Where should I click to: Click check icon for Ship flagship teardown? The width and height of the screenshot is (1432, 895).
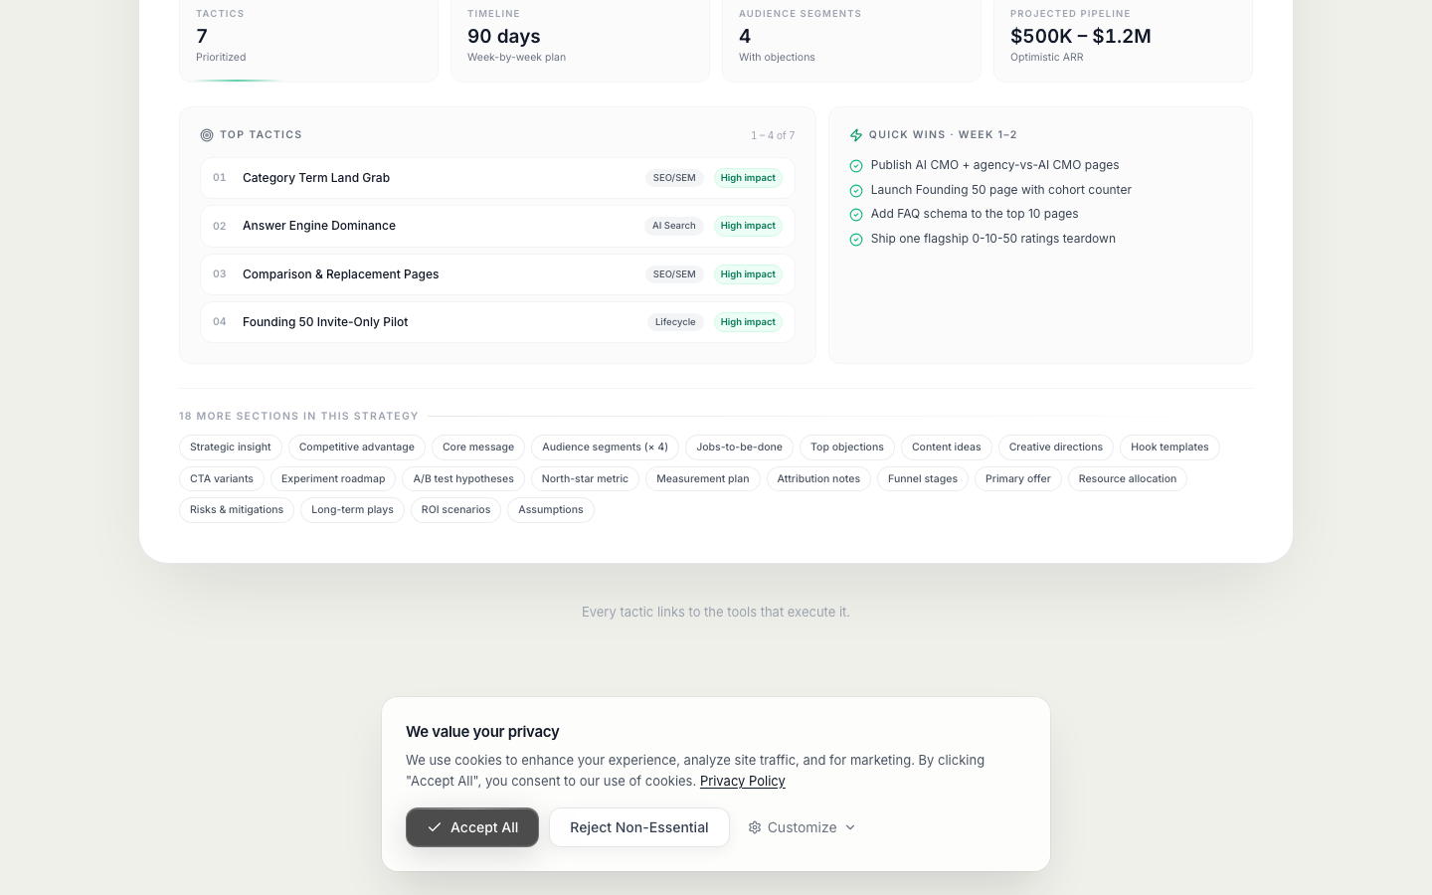856,240
